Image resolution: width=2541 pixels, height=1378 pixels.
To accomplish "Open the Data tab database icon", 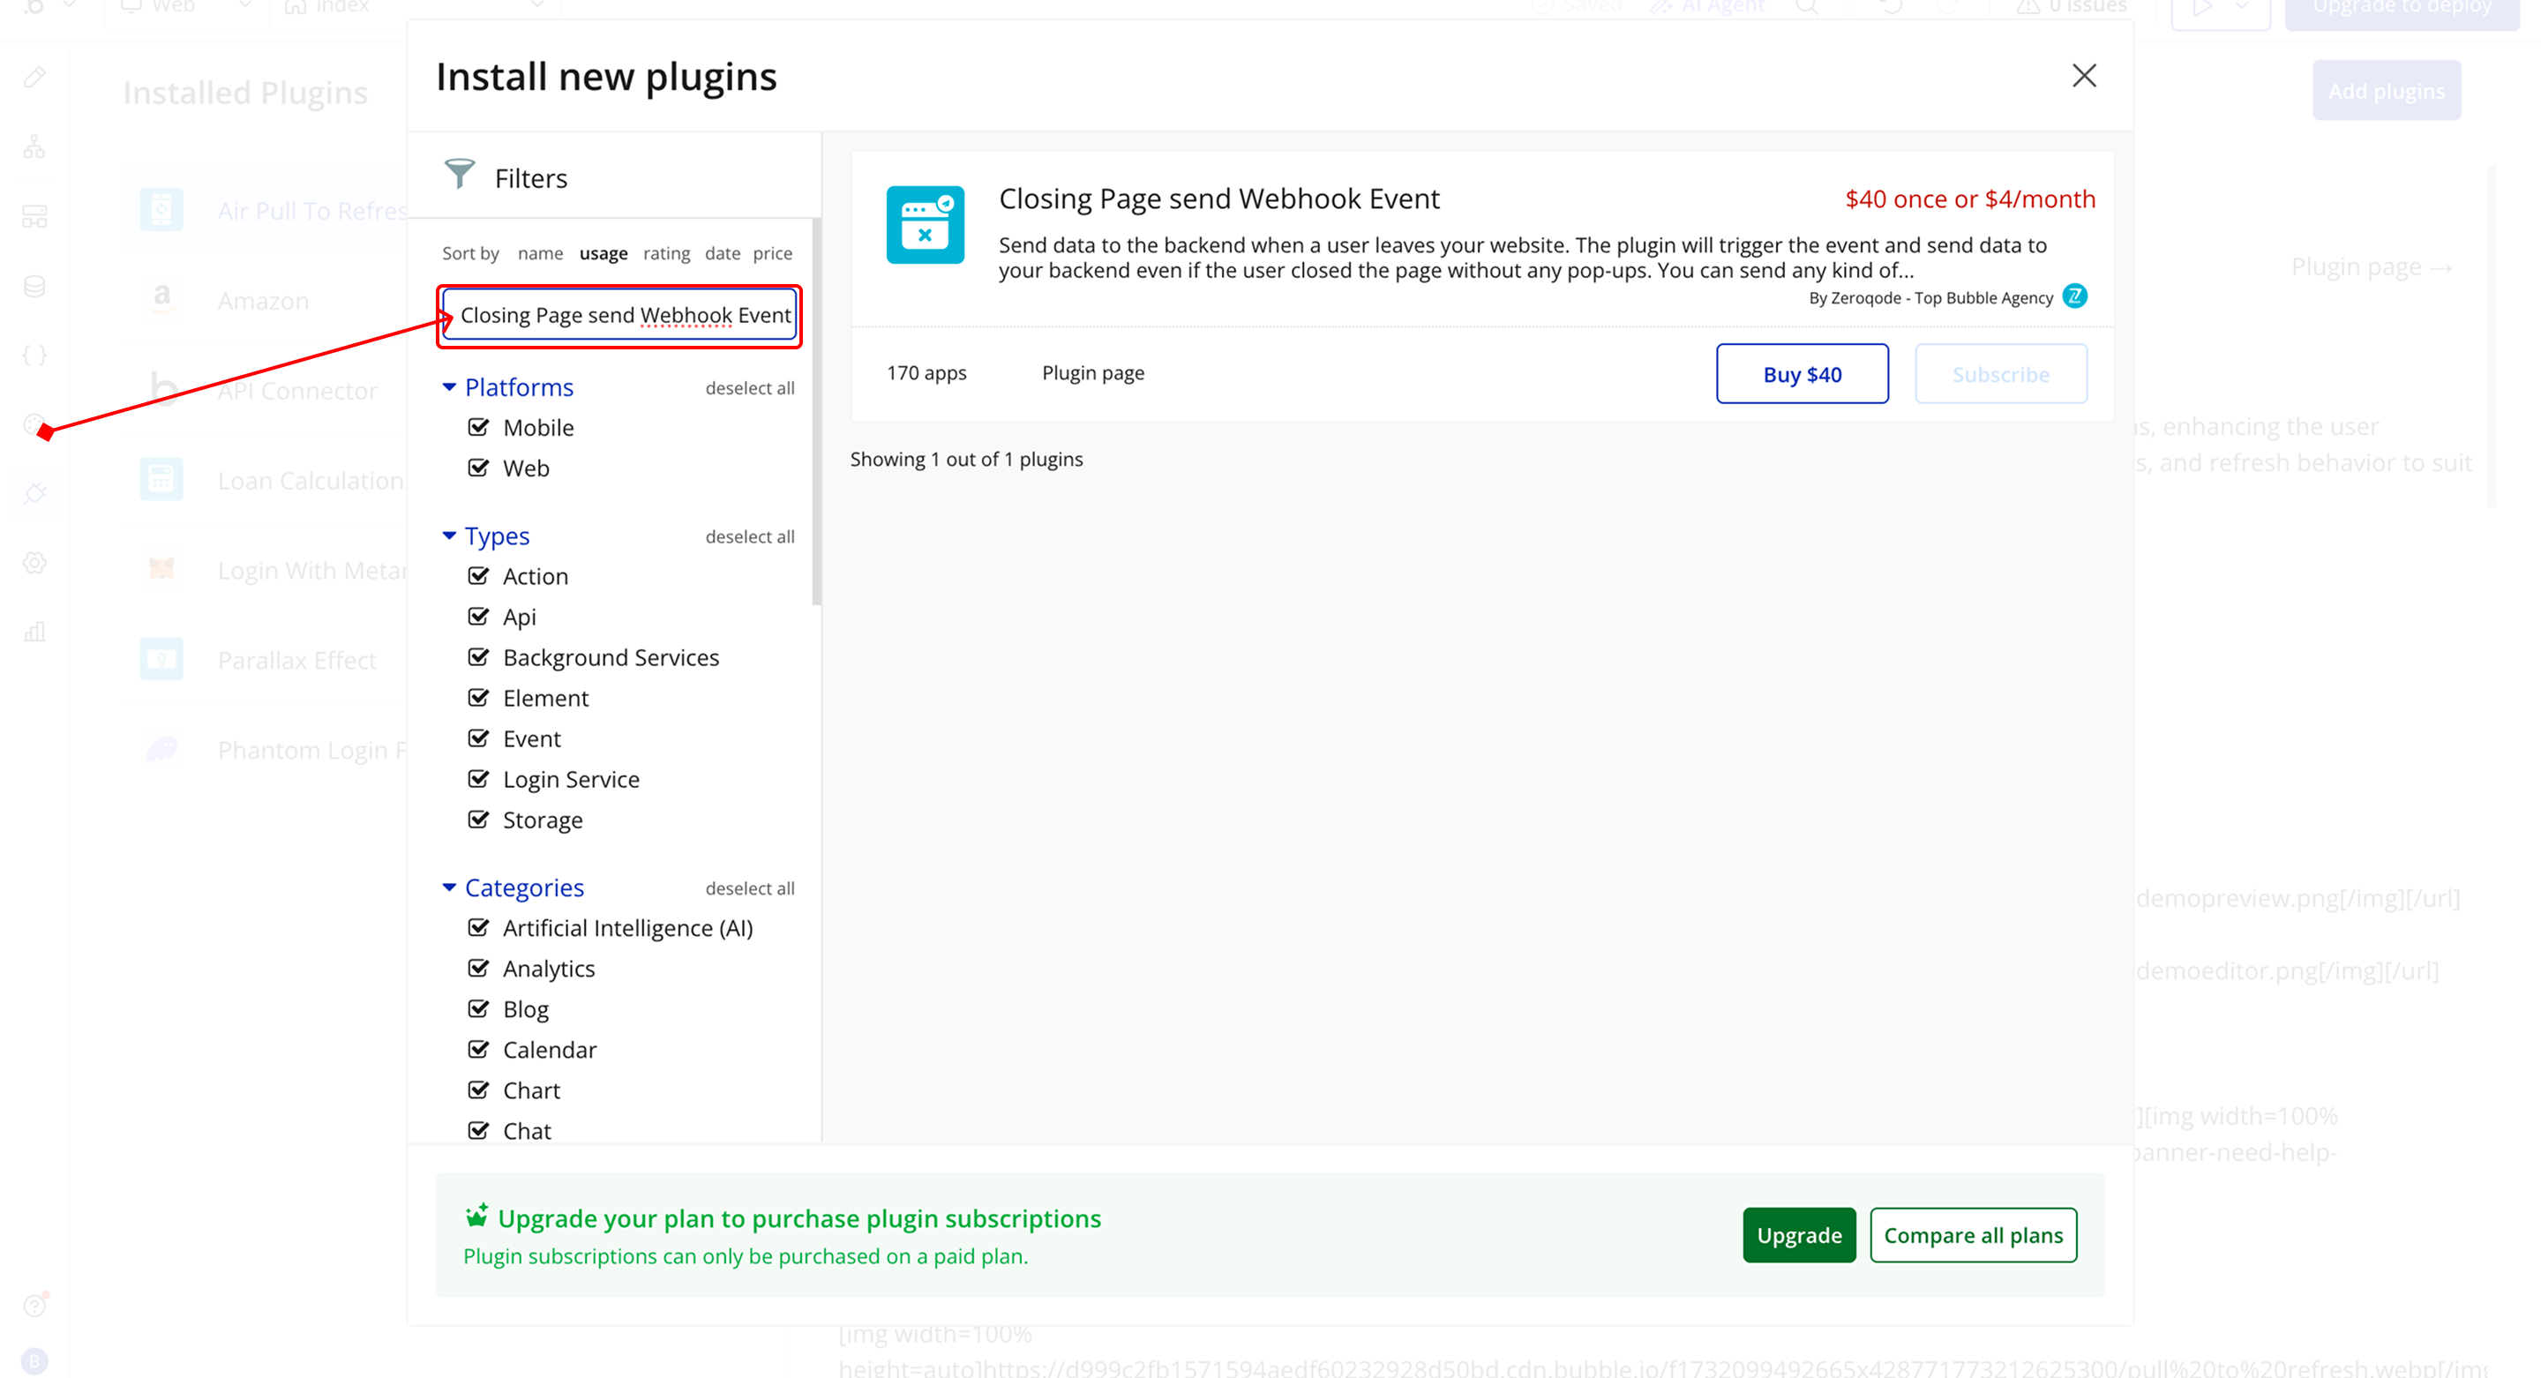I will point(35,286).
